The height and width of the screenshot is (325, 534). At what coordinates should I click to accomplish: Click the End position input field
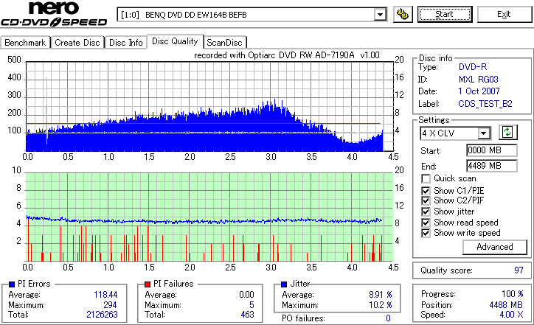pyautogui.click(x=491, y=166)
